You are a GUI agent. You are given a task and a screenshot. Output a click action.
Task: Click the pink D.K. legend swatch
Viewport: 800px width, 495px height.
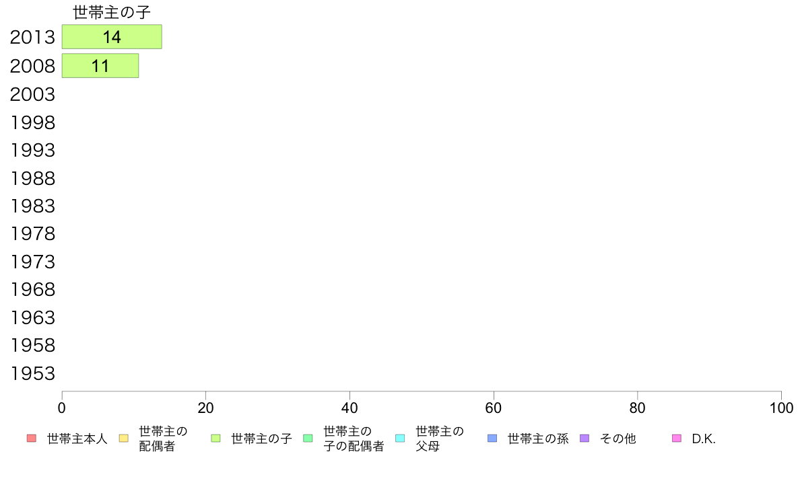click(677, 439)
